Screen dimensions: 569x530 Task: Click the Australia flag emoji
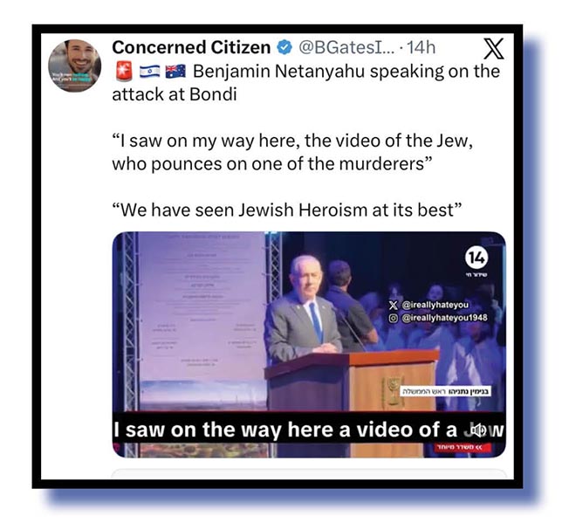(175, 72)
